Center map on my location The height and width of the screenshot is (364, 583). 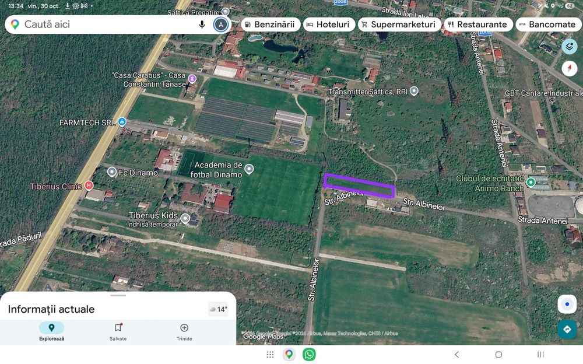[567, 304]
